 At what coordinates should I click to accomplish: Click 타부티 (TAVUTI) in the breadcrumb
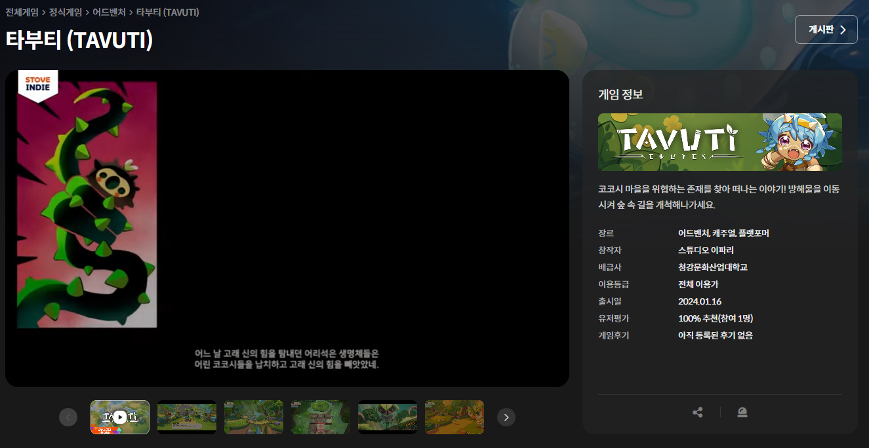click(x=168, y=12)
